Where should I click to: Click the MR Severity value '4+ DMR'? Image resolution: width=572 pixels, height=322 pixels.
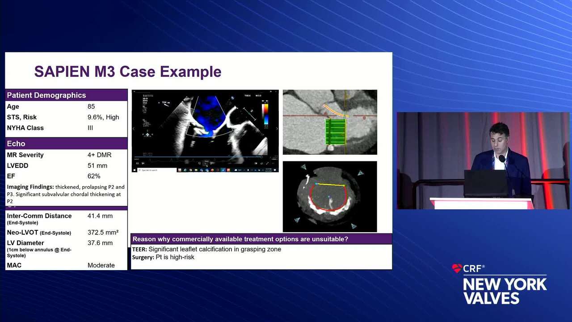[99, 155]
